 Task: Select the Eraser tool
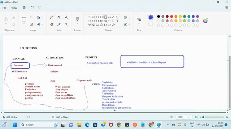pyautogui.click(x=52, y=24)
